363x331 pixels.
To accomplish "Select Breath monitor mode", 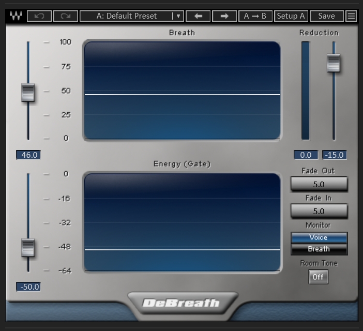I will coord(319,249).
